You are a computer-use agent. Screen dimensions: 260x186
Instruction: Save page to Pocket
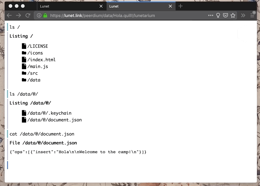pos(225,15)
